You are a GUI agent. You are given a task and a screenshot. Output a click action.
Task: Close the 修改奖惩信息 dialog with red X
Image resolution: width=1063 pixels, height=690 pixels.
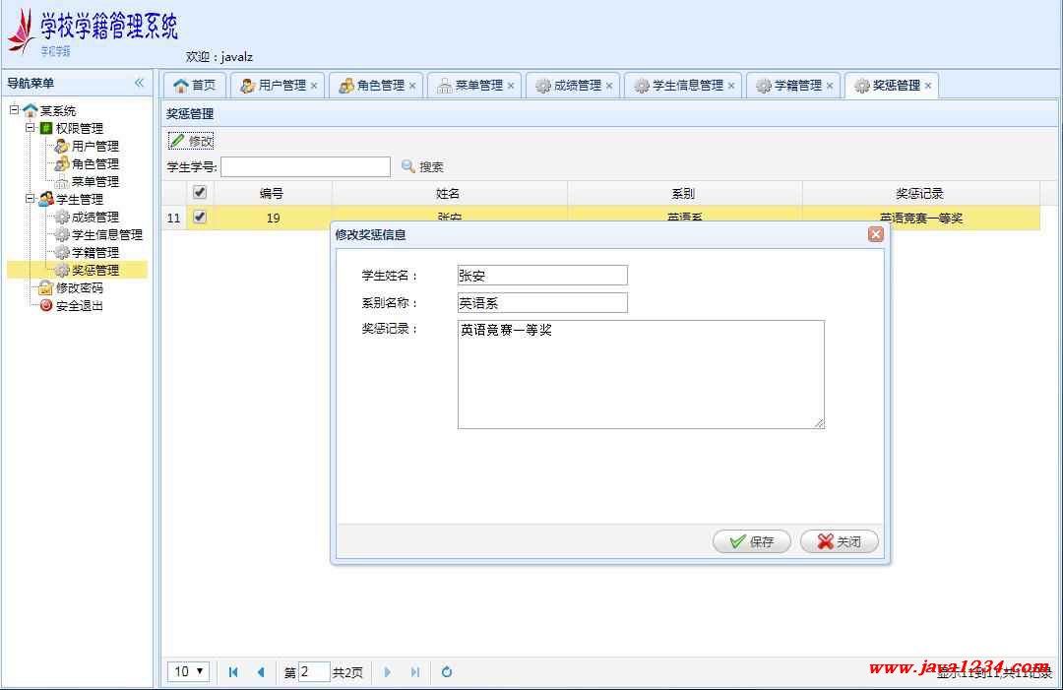875,234
